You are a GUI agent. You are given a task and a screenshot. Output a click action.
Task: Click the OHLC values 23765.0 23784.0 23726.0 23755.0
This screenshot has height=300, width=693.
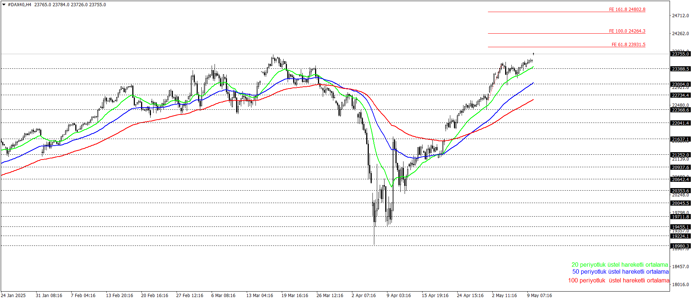click(70, 5)
